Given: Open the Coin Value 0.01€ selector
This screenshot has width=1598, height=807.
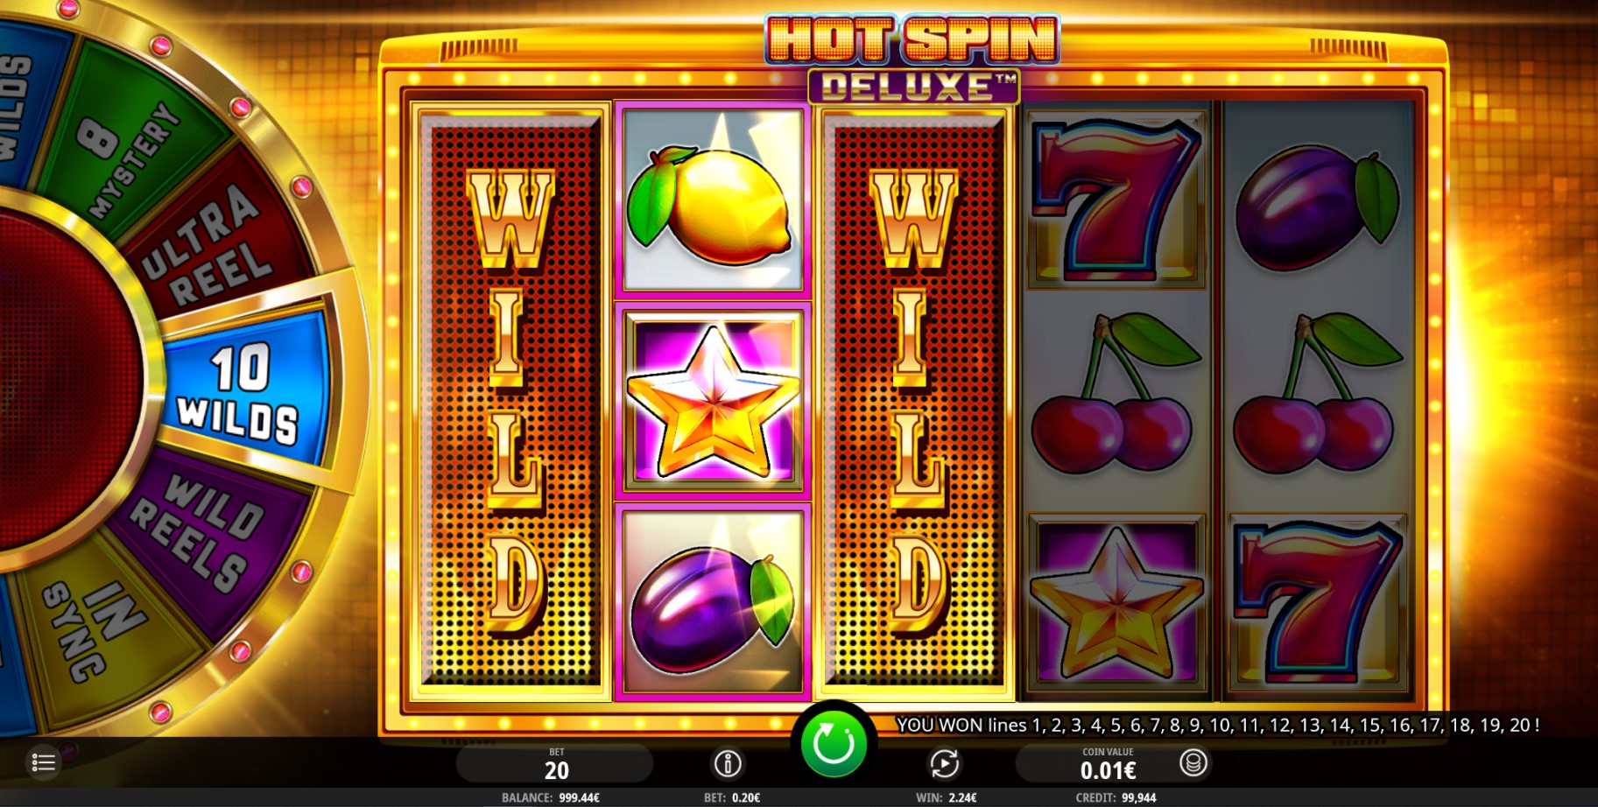Looking at the screenshot, I should pyautogui.click(x=1108, y=763).
